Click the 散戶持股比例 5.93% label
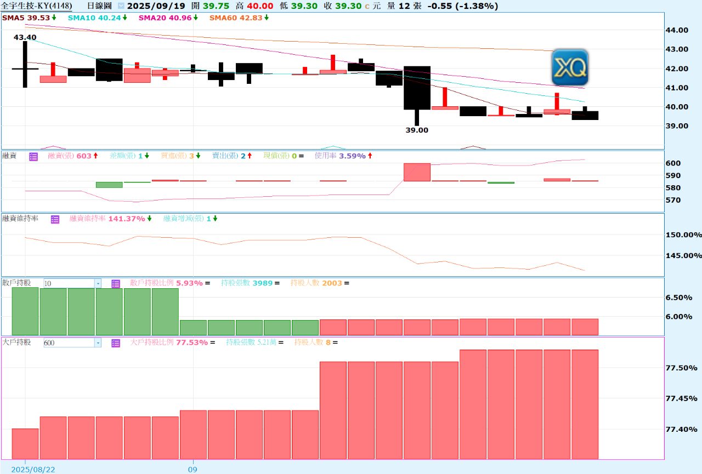The height and width of the screenshot is (474, 702). [x=169, y=283]
